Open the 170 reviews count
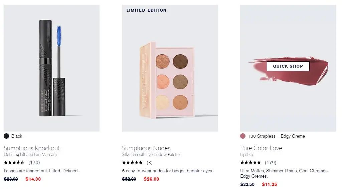The height and width of the screenshot is (189, 342). tap(34, 162)
